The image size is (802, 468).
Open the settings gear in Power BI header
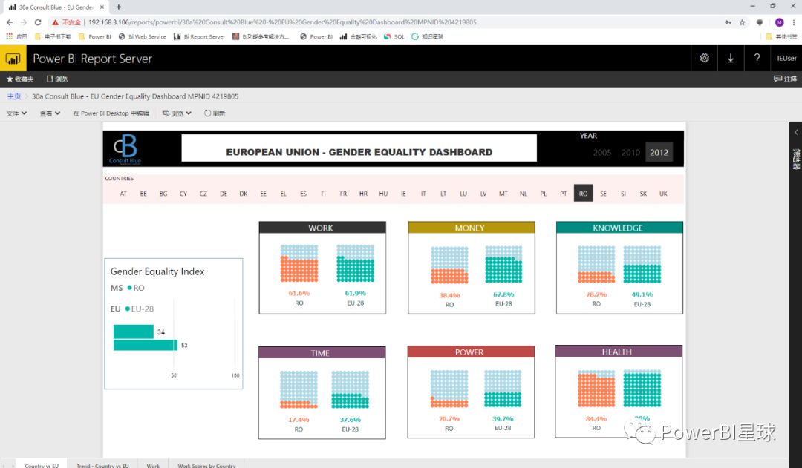(x=704, y=59)
